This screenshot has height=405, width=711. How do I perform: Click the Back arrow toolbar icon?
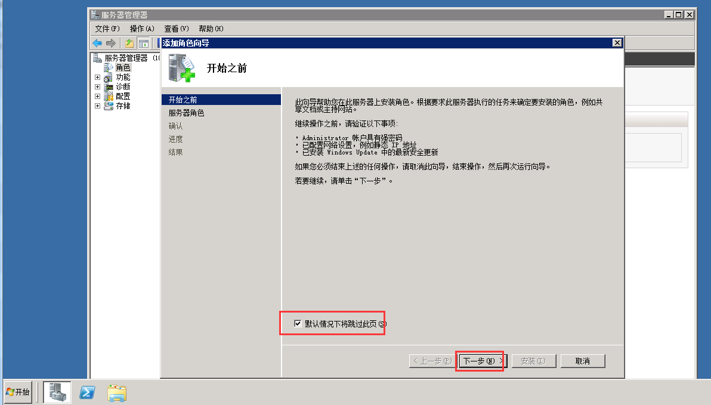coord(97,43)
